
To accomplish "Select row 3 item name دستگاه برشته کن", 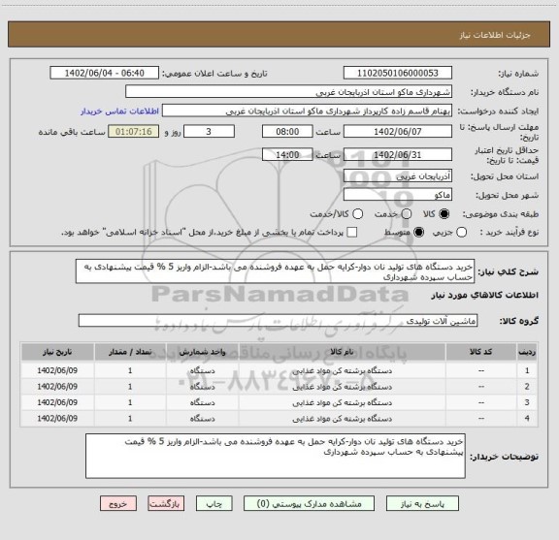I will pyautogui.click(x=343, y=402).
